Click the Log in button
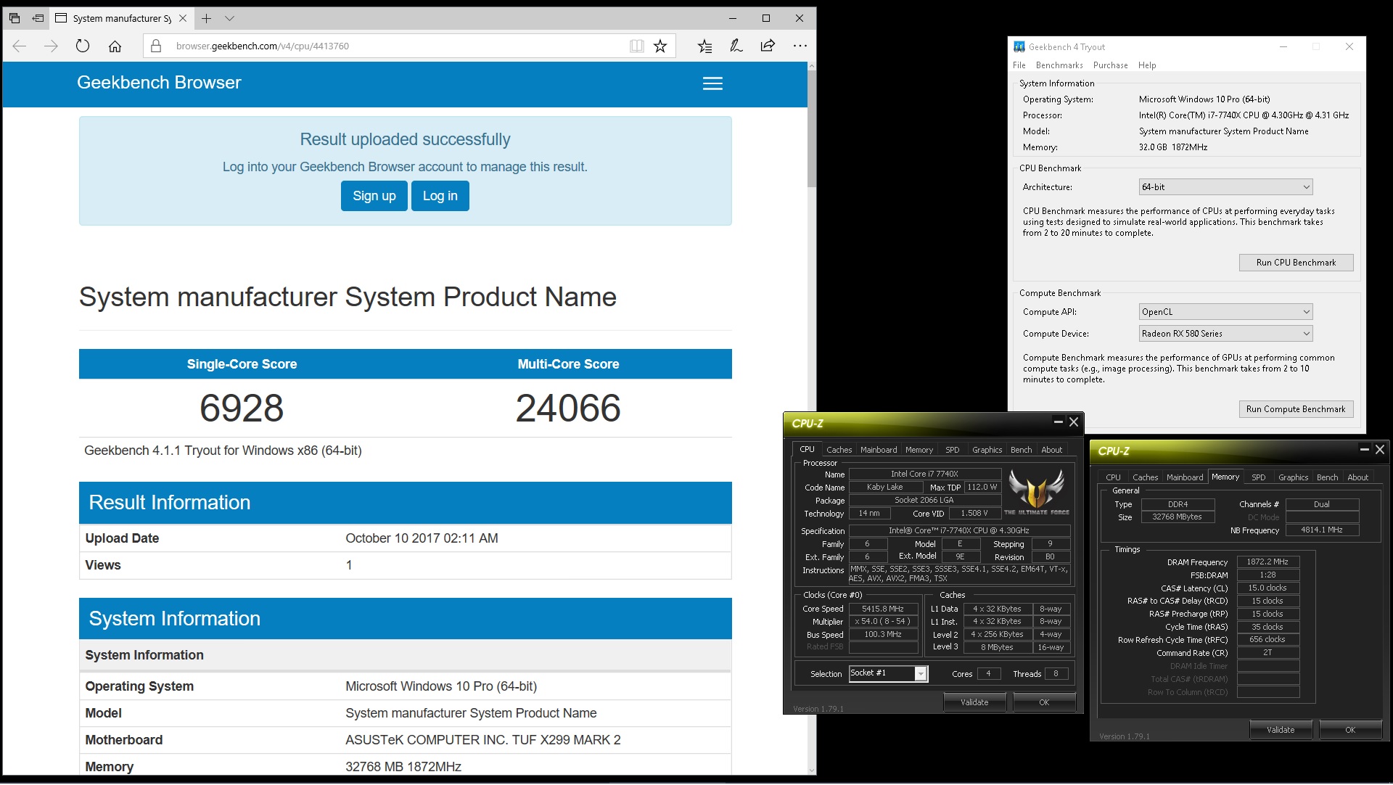1393x785 pixels. [x=440, y=196]
